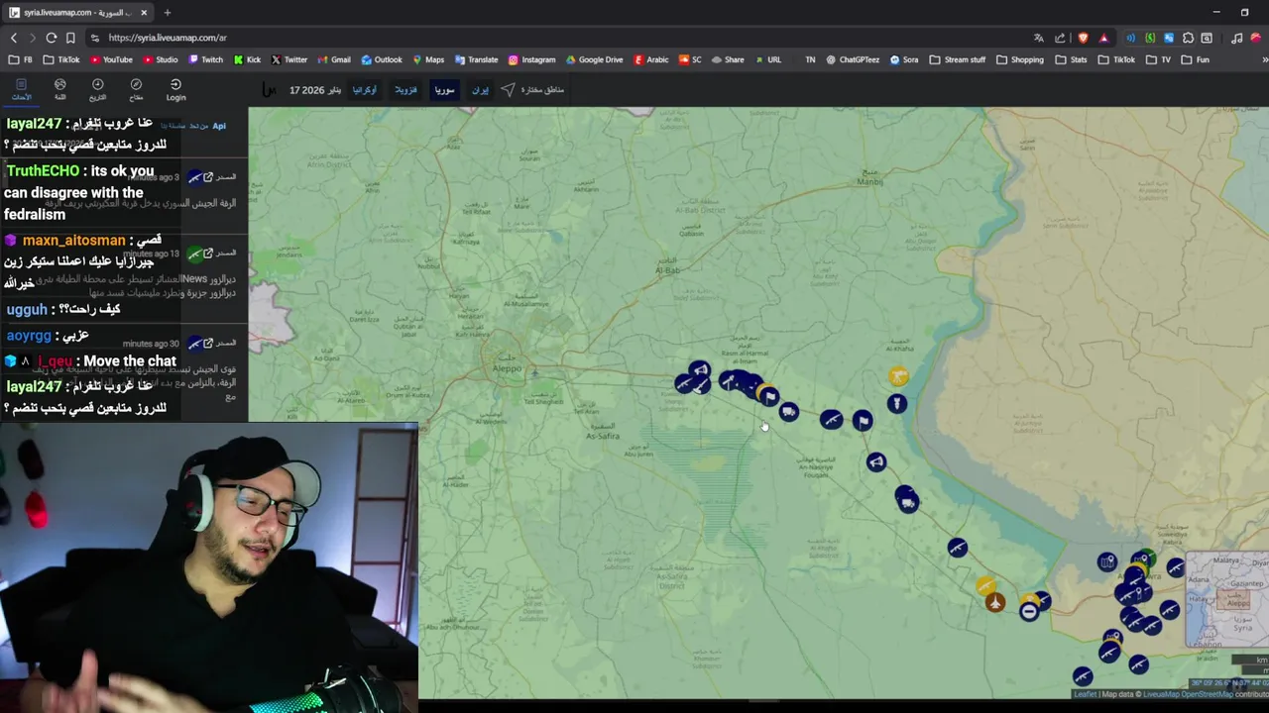Viewport: 1269px width, 713px height.
Task: Expand the TV bookmarks folder
Action: pos(1158,59)
